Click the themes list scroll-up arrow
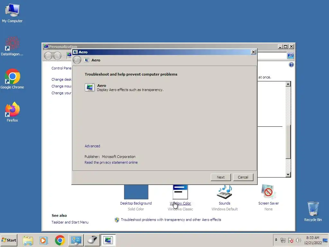Screen dimensions: 329x247 (x=288, y=84)
